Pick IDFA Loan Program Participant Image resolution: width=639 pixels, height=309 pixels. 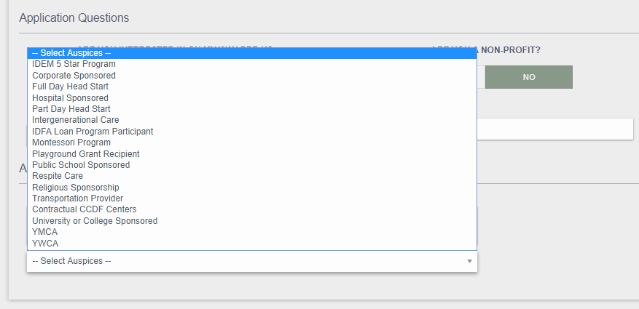[93, 132]
